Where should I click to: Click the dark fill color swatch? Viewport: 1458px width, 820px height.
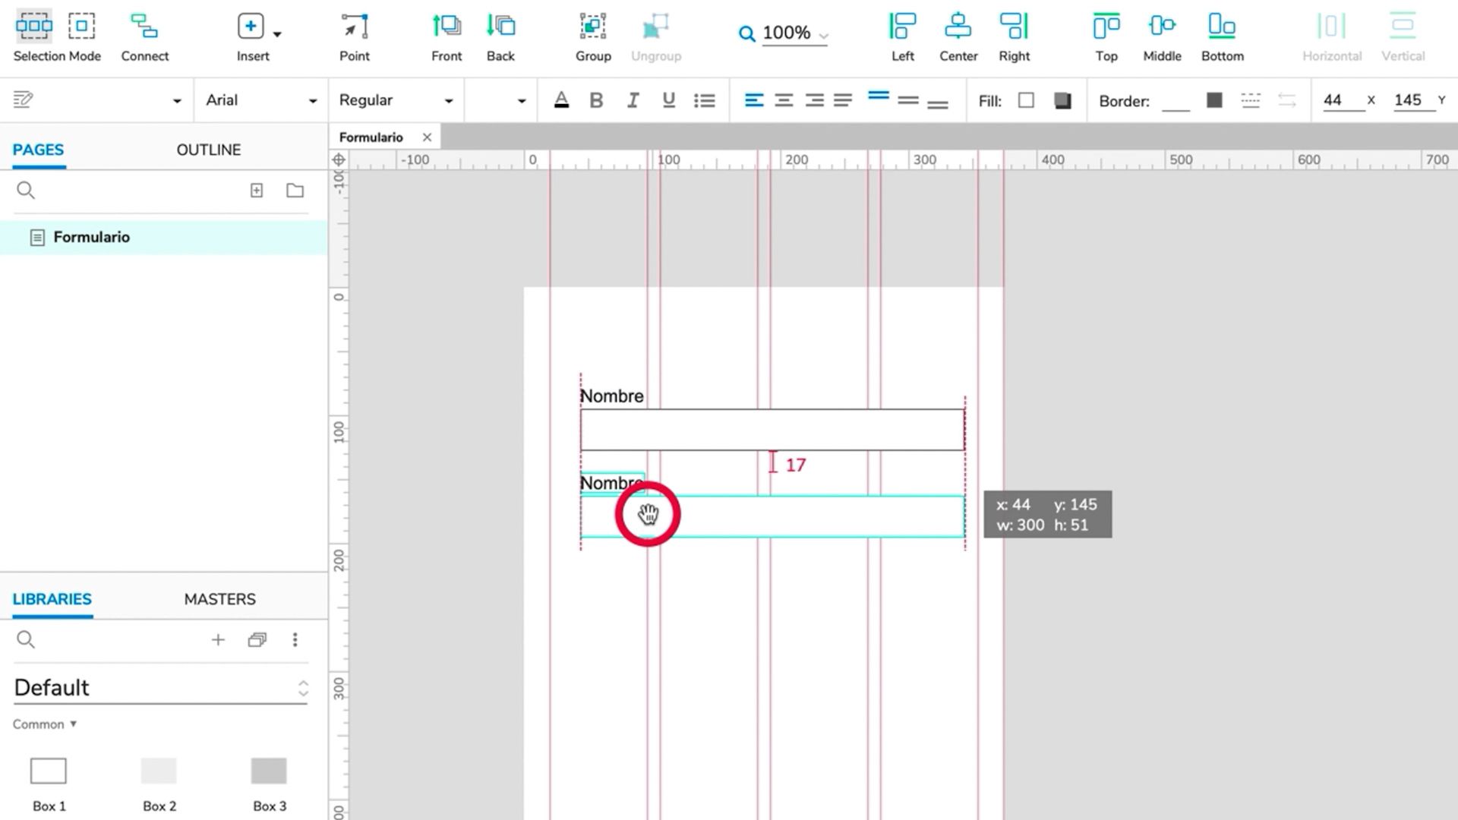1062,100
